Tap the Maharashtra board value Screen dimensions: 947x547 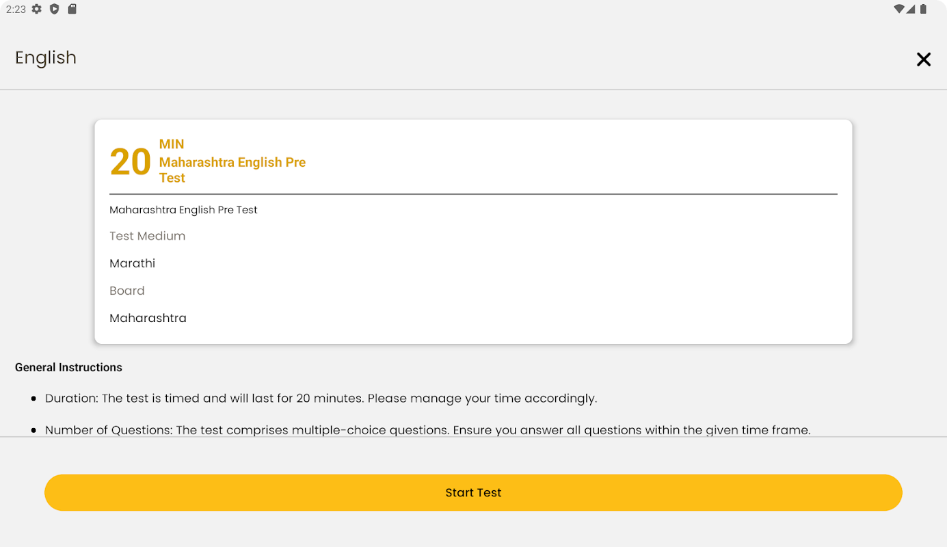click(148, 318)
